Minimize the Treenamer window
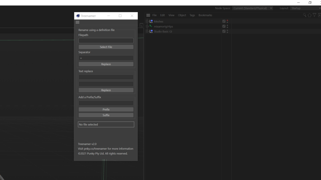Image resolution: width=321 pixels, height=180 pixels. tap(109, 16)
